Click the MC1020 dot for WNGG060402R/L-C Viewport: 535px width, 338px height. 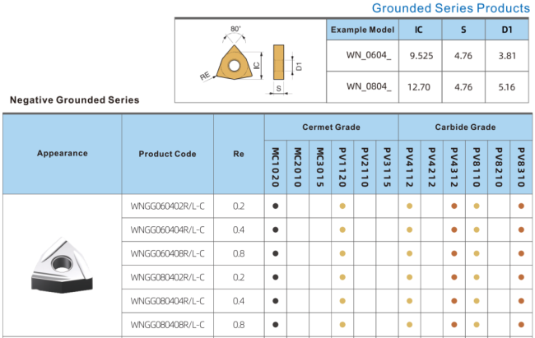[276, 206]
